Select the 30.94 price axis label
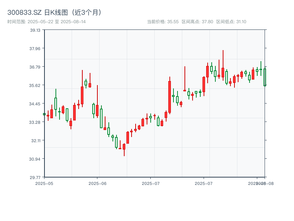This screenshot has height=221, width=294. click(35, 159)
